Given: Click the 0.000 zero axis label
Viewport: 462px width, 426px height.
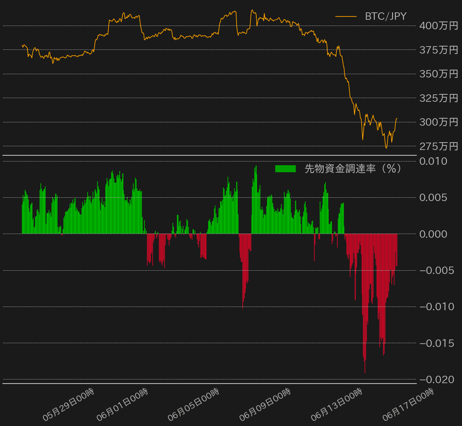Looking at the screenshot, I should (433, 234).
